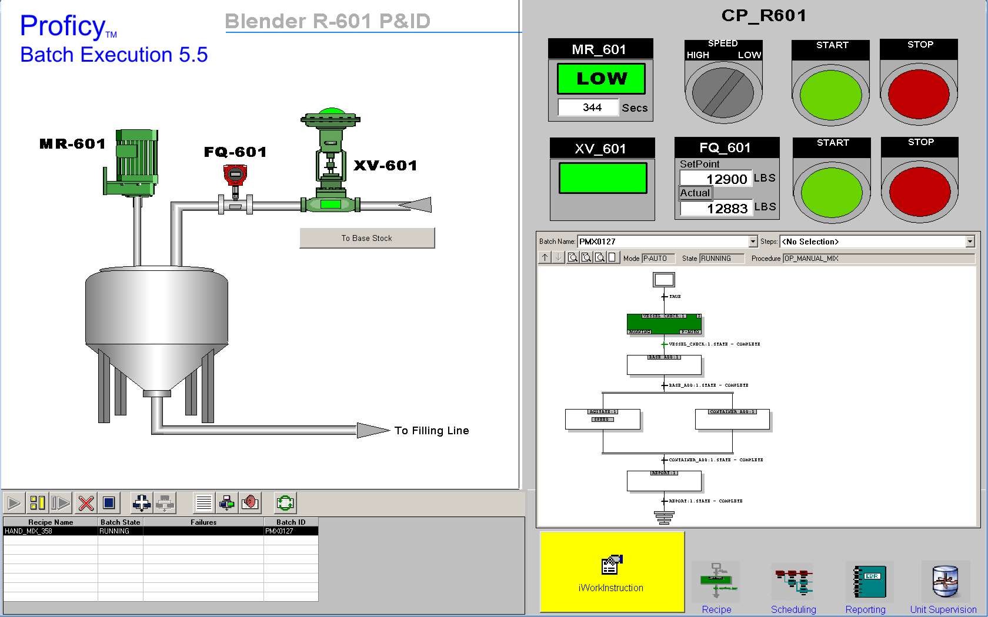Click the add batch plus icon
The image size is (988, 617).
(141, 503)
